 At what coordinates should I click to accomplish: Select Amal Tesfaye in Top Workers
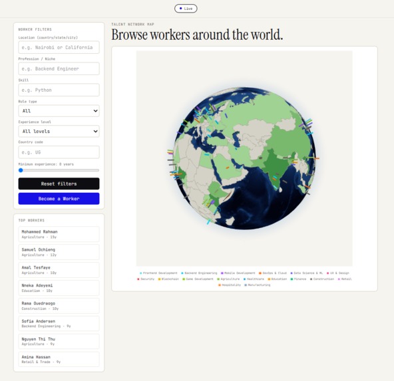coord(59,270)
